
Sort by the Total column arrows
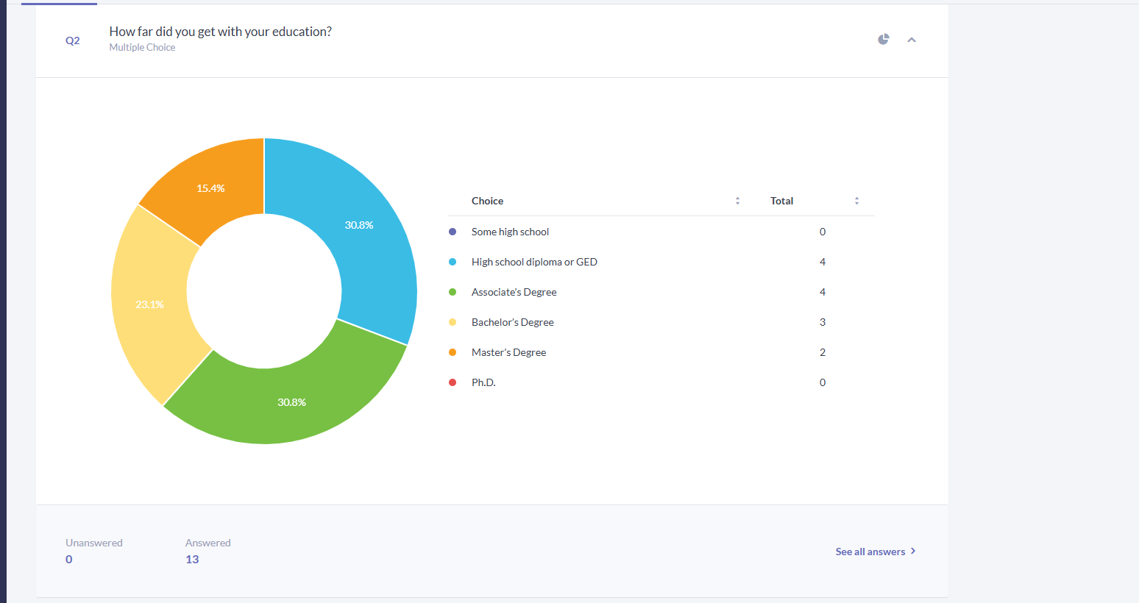[x=856, y=201]
